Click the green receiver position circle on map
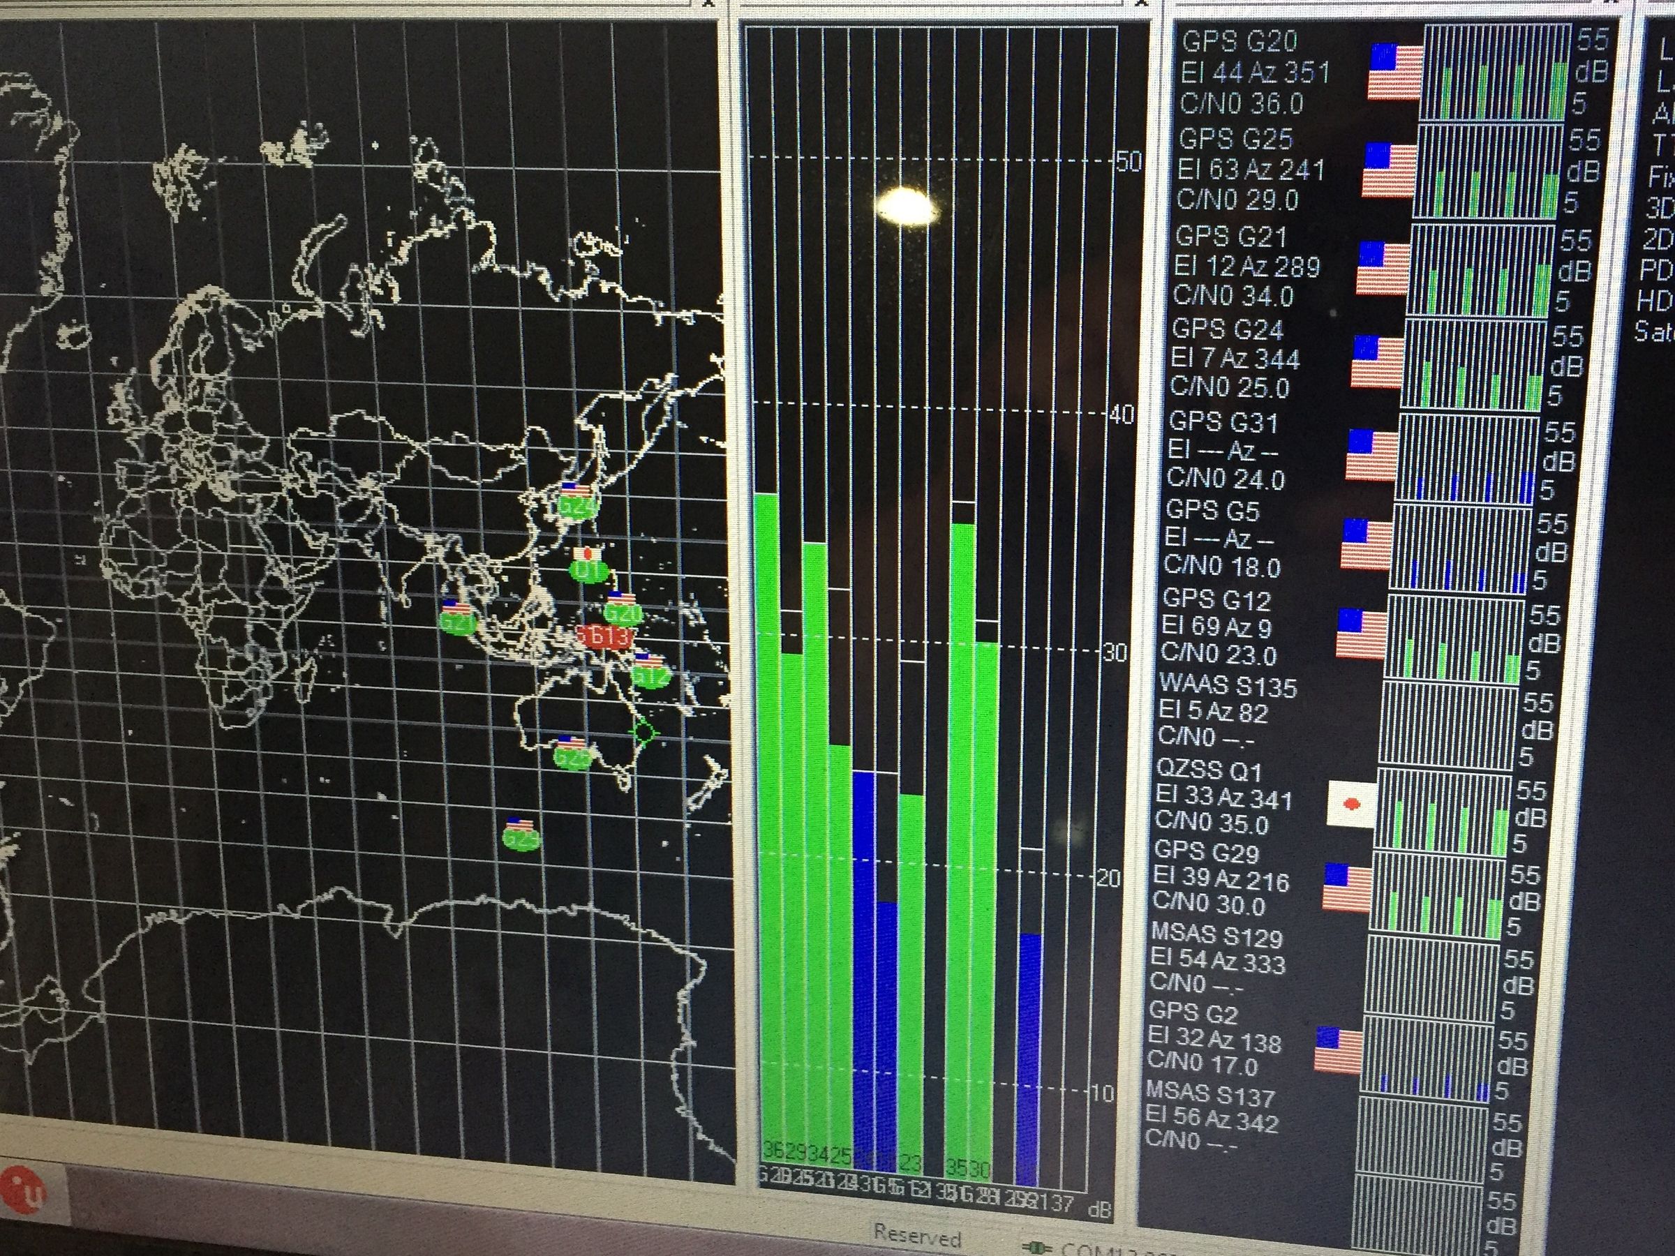 tap(643, 732)
